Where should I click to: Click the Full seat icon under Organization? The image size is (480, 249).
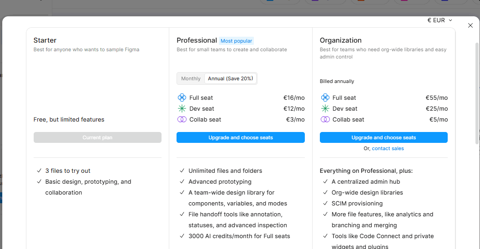pos(325,98)
